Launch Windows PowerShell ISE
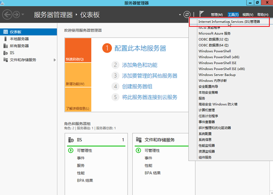 [217, 63]
